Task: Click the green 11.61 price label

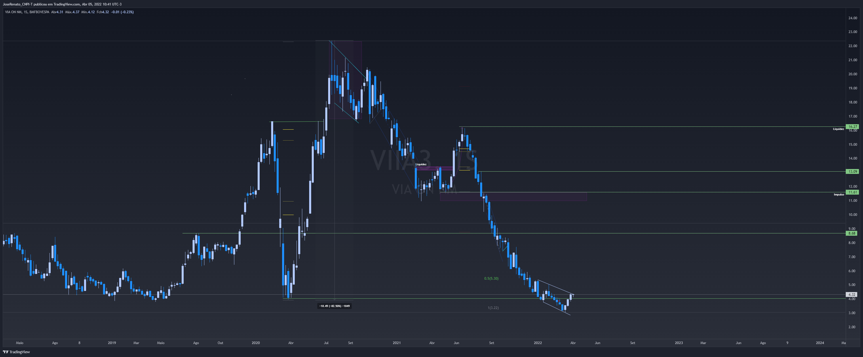Action: click(852, 192)
